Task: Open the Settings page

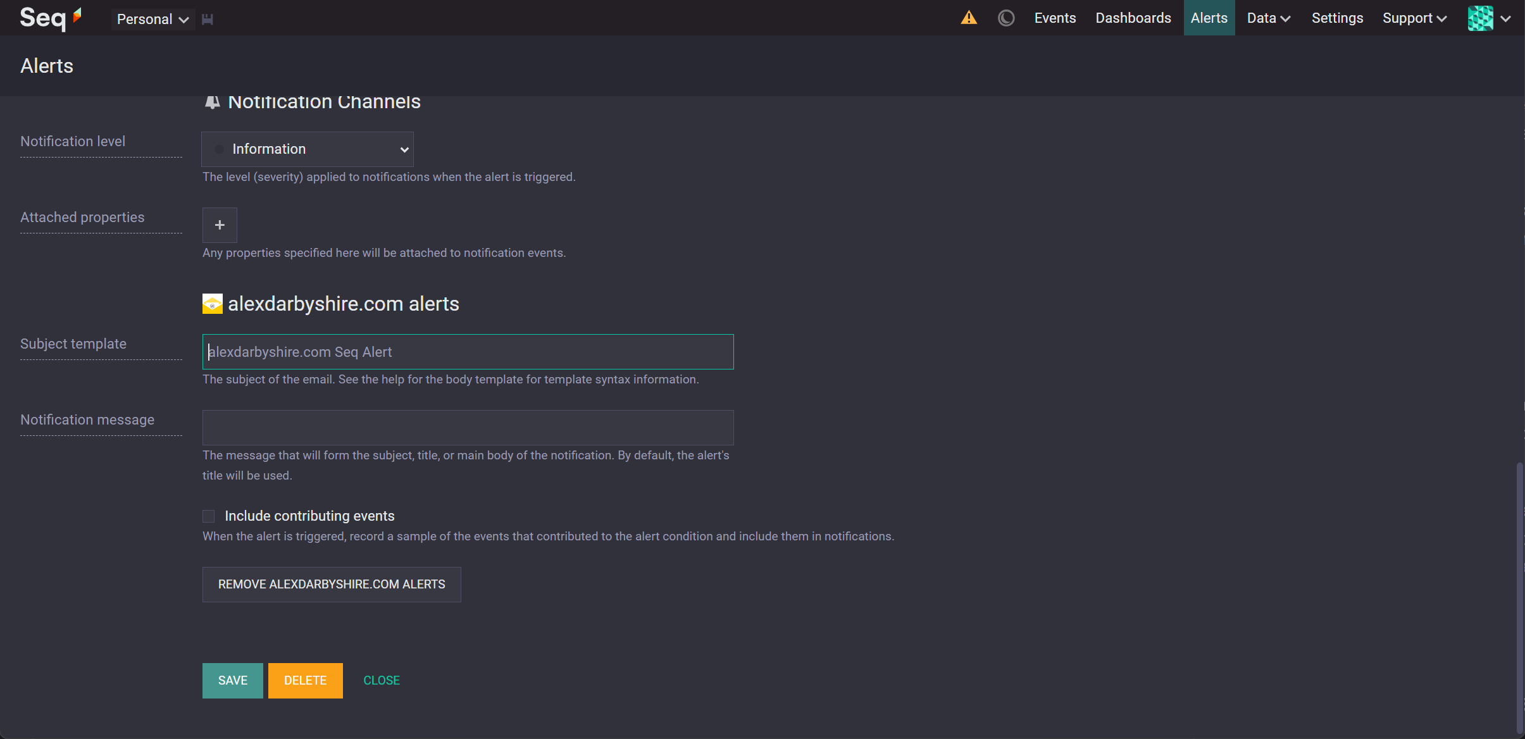Action: [x=1337, y=18]
